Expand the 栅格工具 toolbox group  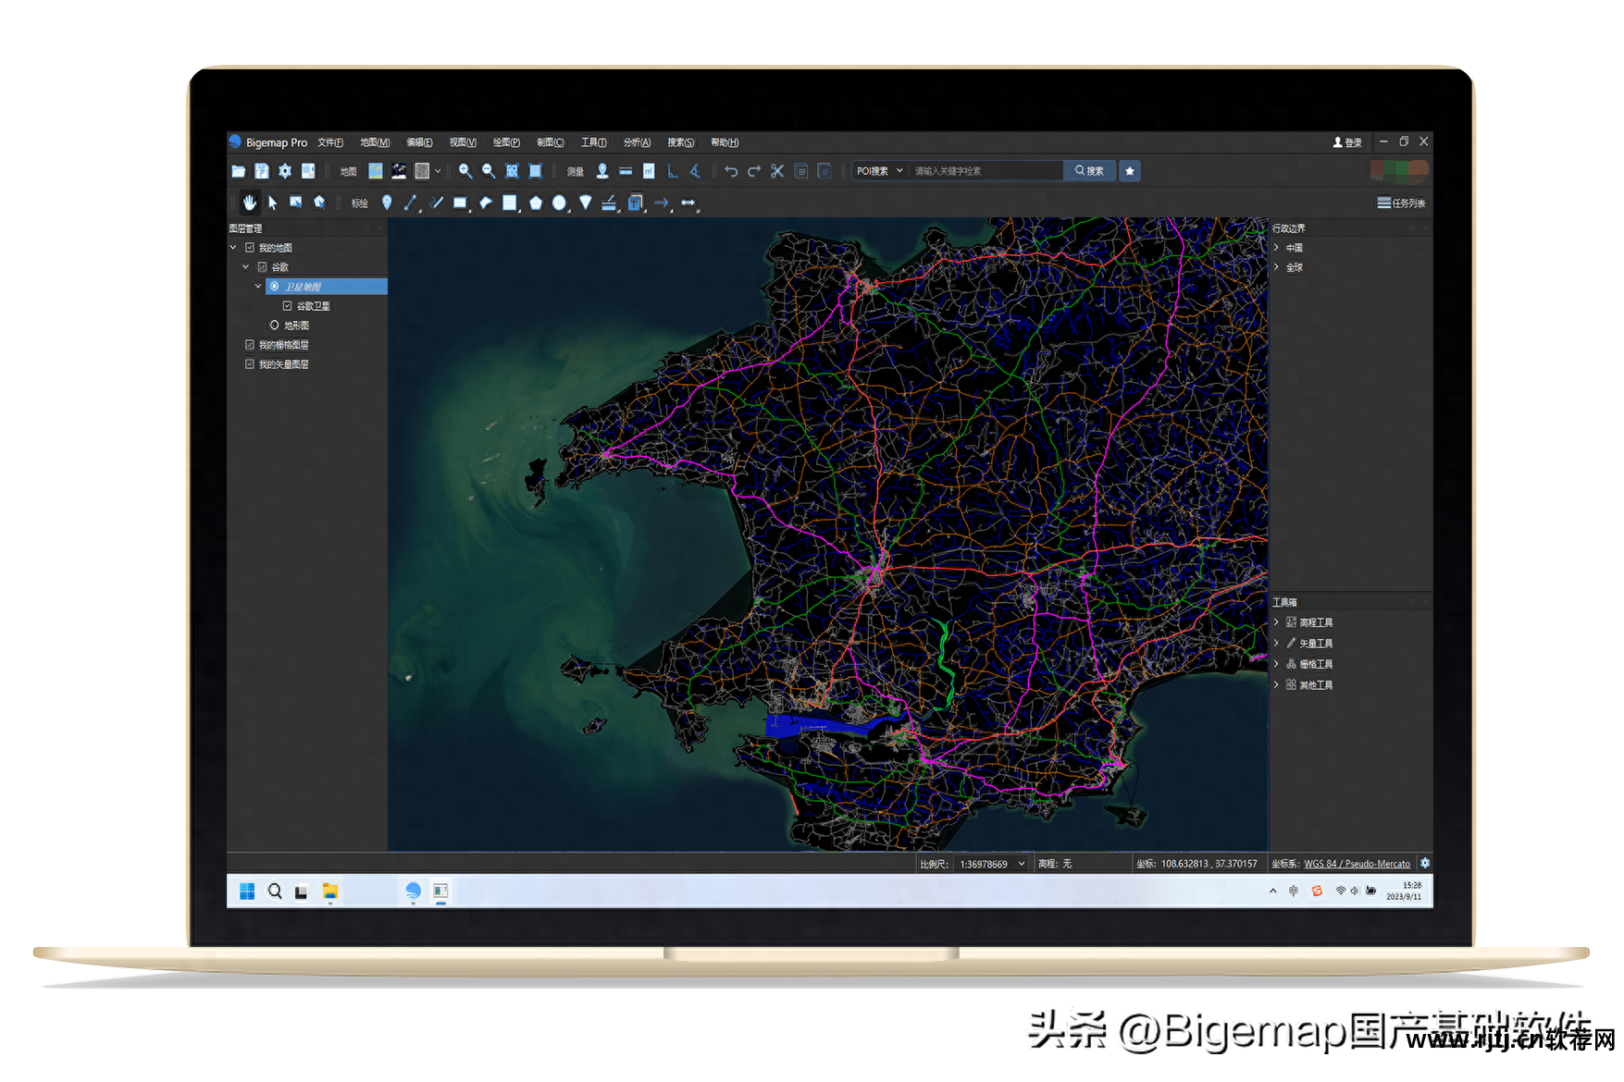(1277, 664)
